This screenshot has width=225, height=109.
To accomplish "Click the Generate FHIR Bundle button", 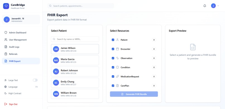I will tap(134, 94).
